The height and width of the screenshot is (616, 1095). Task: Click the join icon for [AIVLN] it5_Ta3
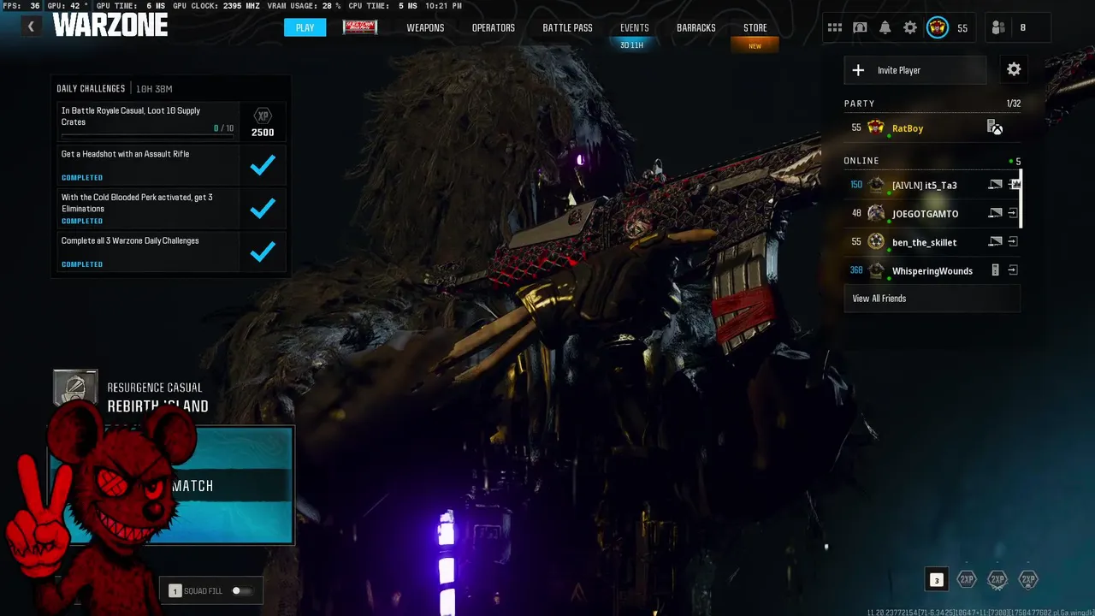1014,185
